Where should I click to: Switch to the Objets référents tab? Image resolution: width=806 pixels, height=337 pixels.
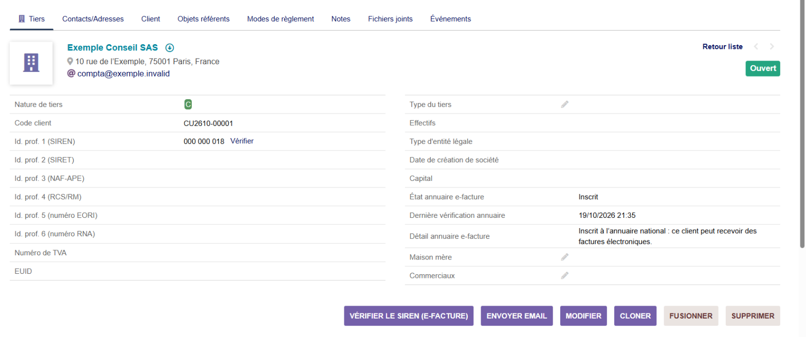click(x=204, y=19)
